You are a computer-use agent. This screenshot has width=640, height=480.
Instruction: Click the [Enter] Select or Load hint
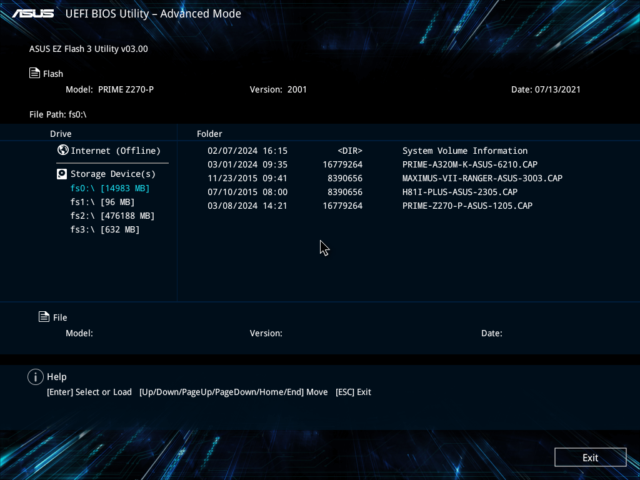tap(89, 392)
